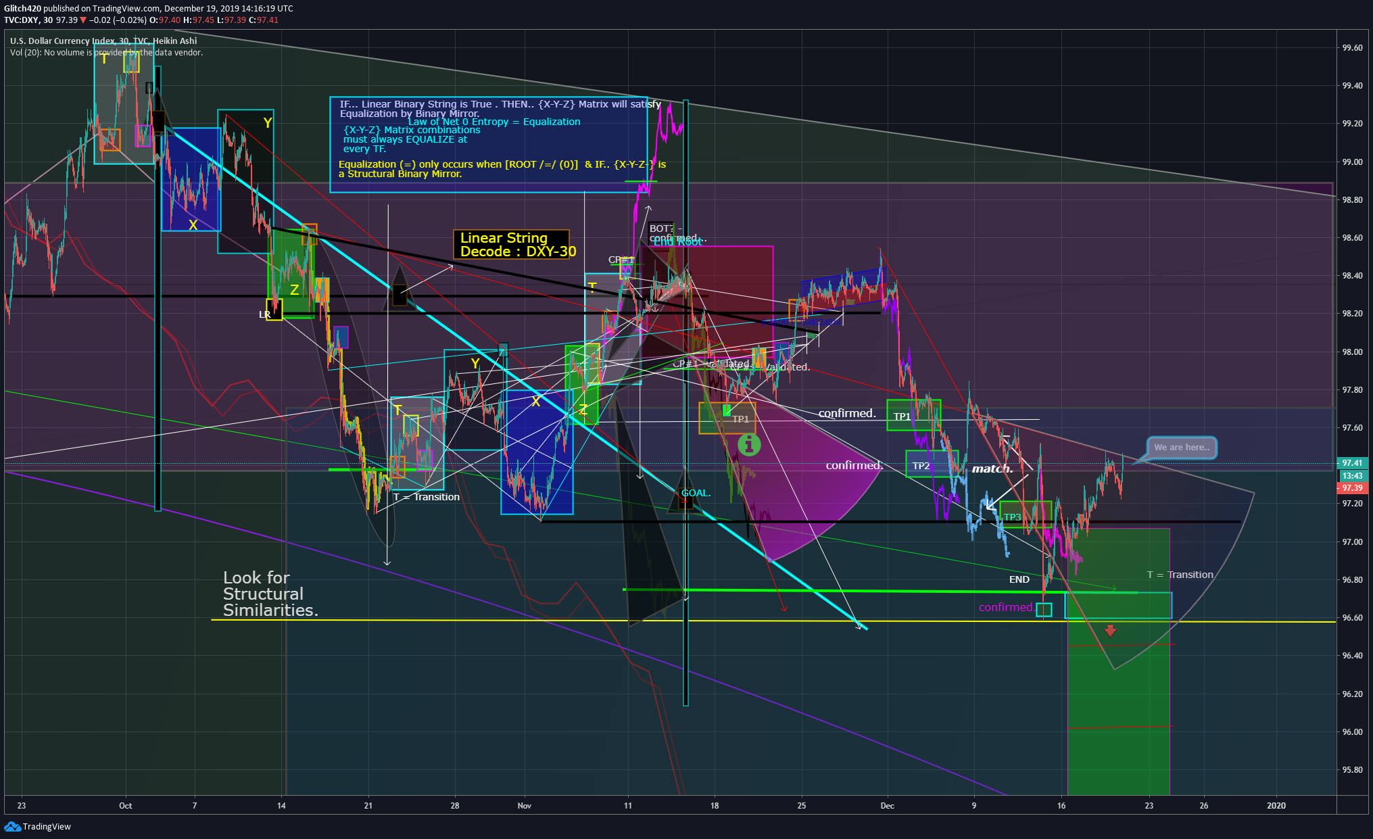Select the 'END' label
1373x839 pixels.
(1019, 579)
